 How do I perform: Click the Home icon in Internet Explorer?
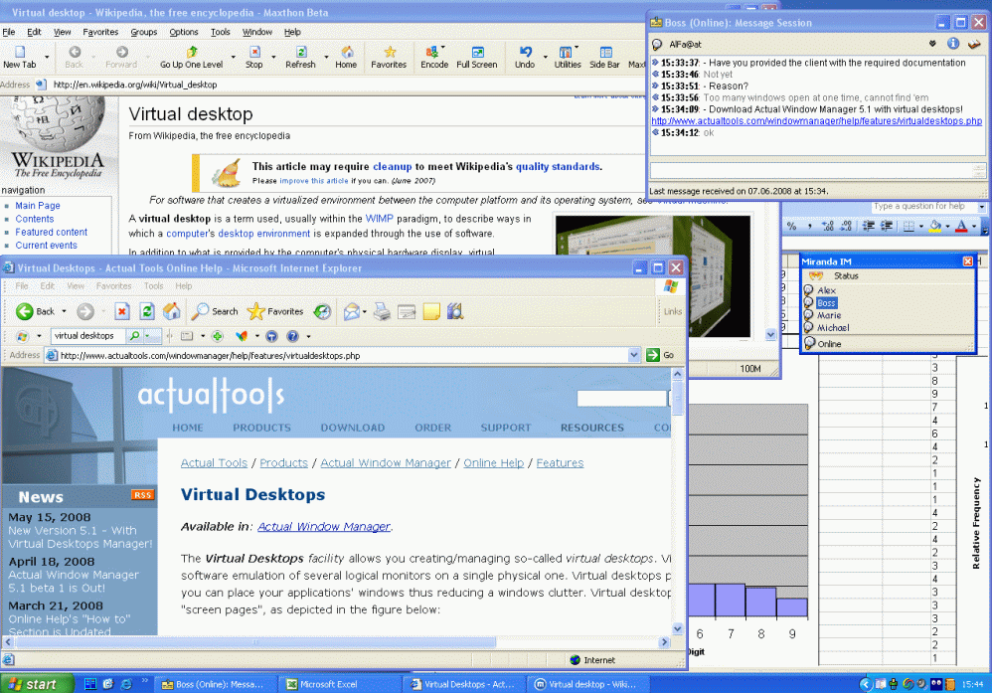pos(171,311)
